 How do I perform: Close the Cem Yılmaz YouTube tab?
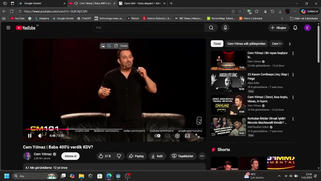115,4
